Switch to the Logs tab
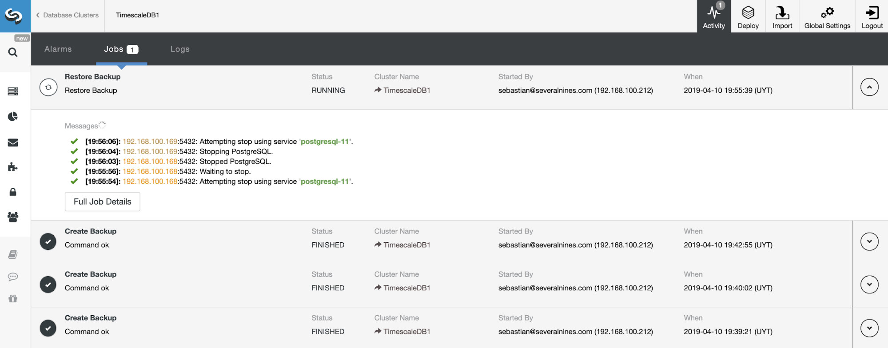The image size is (888, 348). (180, 49)
